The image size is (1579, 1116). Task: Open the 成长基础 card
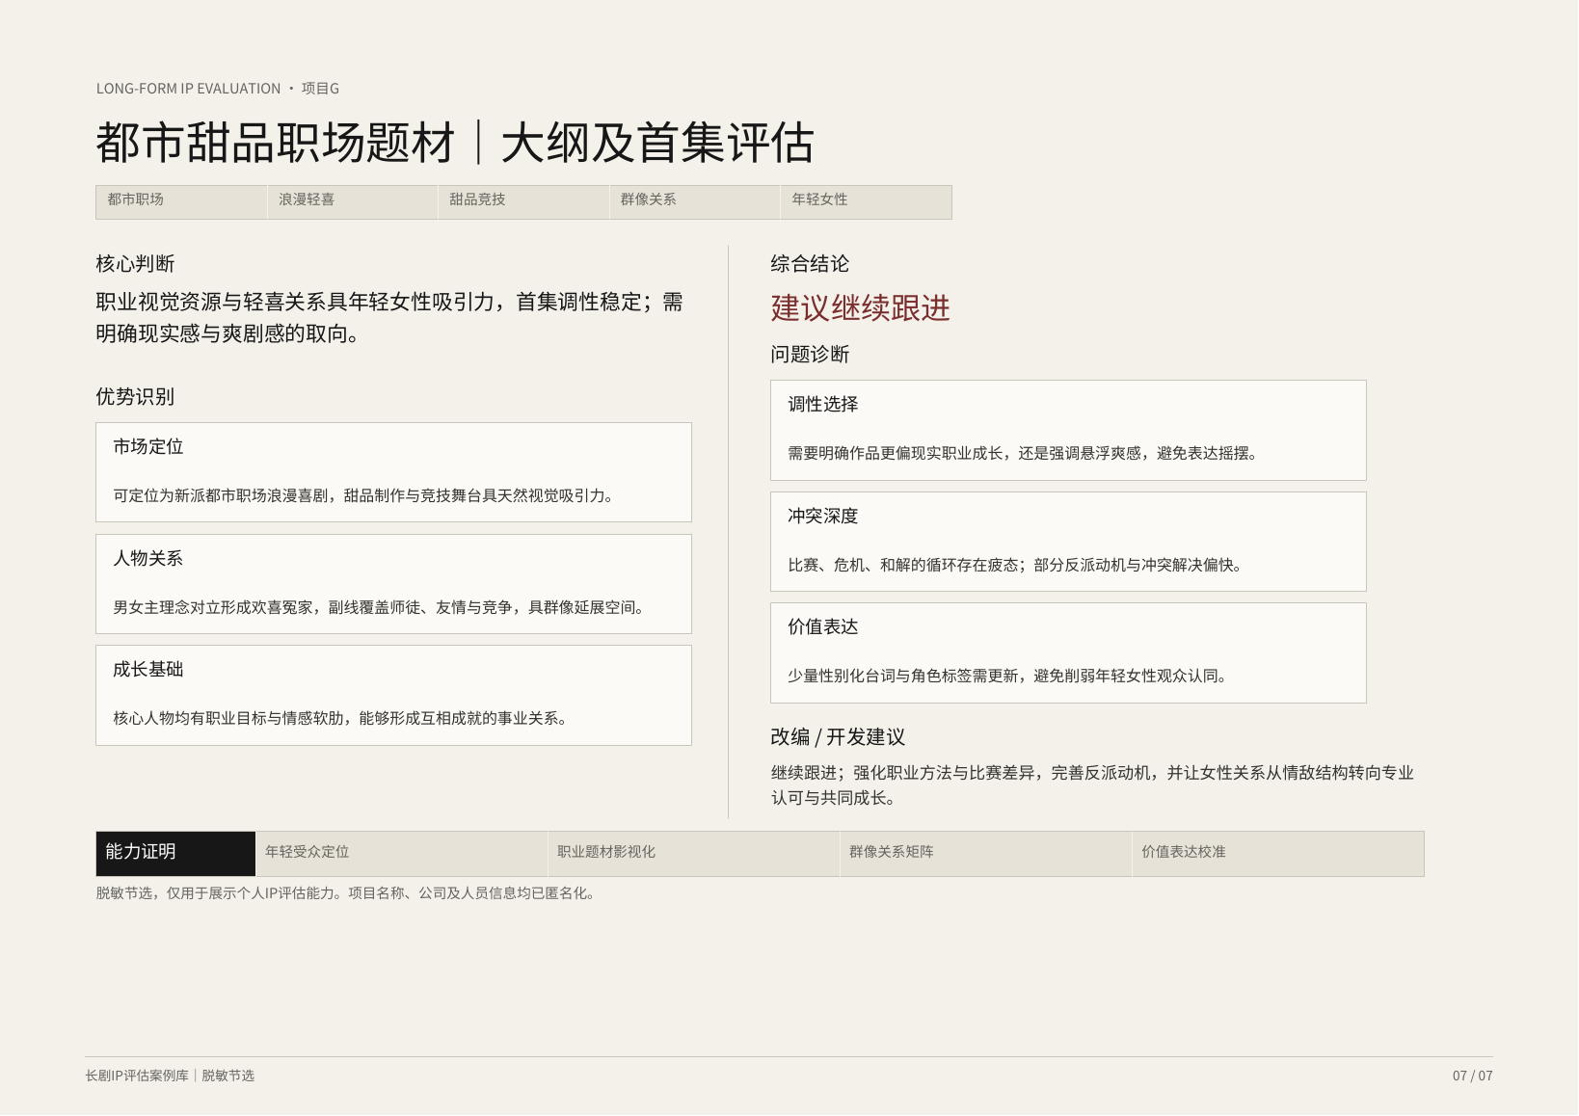pos(393,695)
